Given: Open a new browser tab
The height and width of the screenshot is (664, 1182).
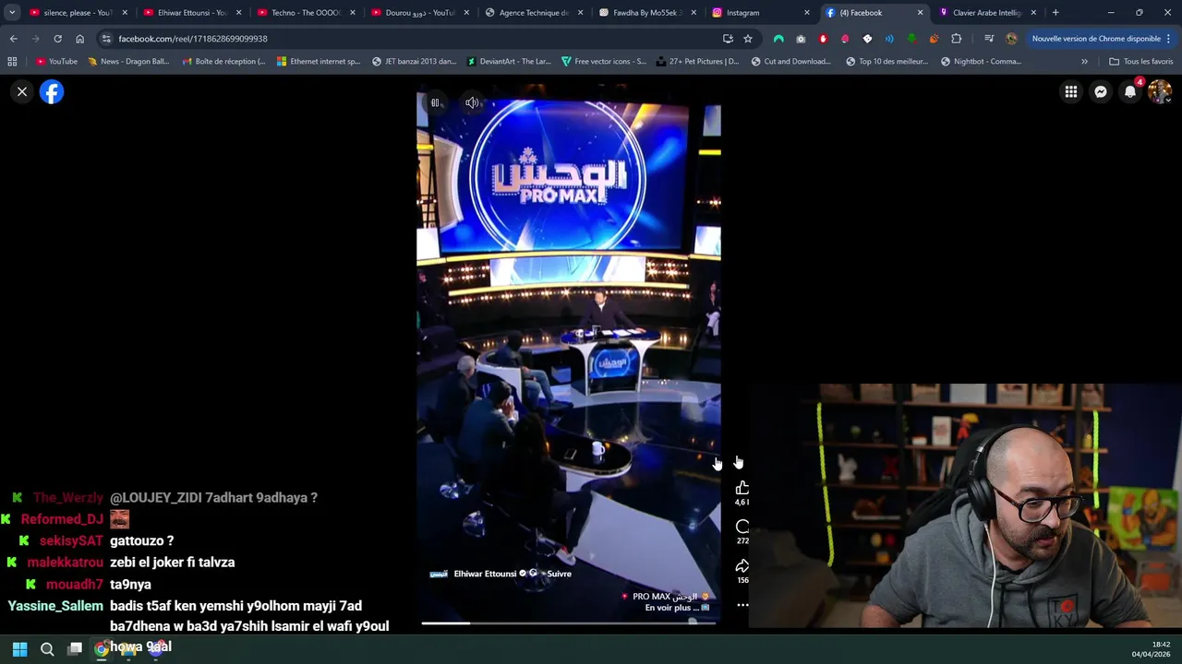Looking at the screenshot, I should pos(1055,13).
